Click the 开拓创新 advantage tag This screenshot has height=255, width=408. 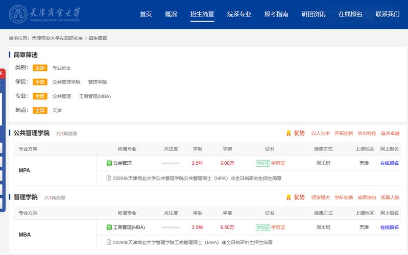[344, 133]
